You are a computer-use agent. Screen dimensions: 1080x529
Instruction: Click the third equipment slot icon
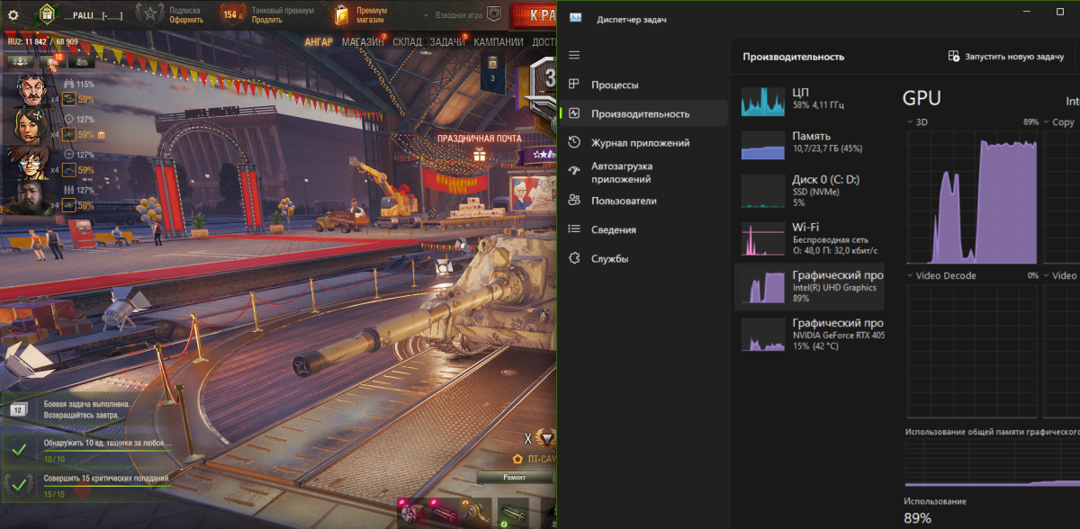point(477,513)
